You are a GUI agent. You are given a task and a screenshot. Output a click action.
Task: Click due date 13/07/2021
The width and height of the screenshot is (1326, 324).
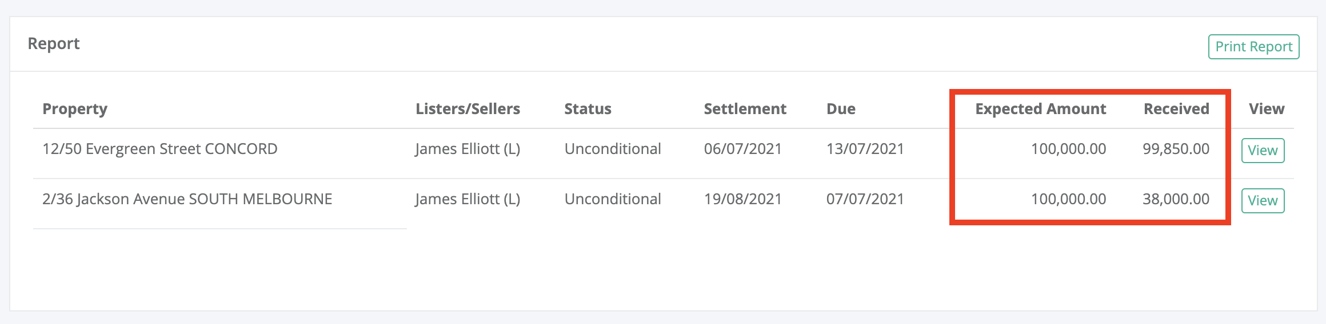(865, 149)
